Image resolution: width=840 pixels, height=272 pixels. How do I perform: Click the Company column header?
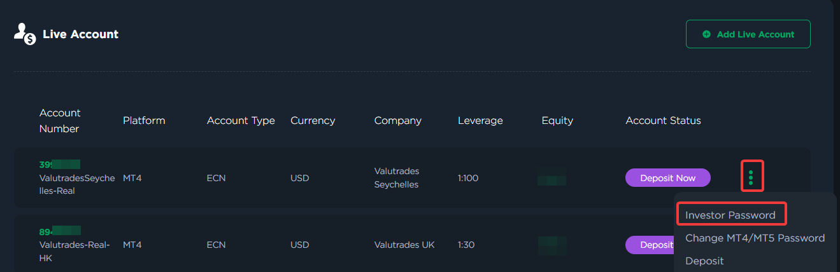click(398, 121)
